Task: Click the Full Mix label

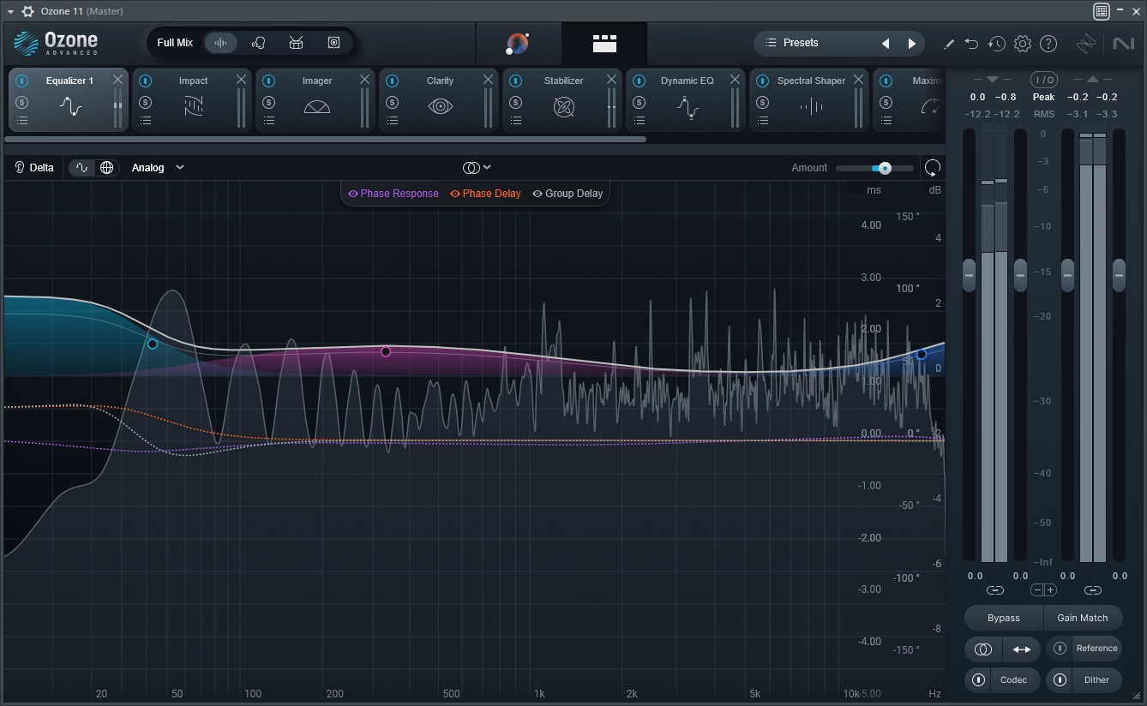Action: 175,43
